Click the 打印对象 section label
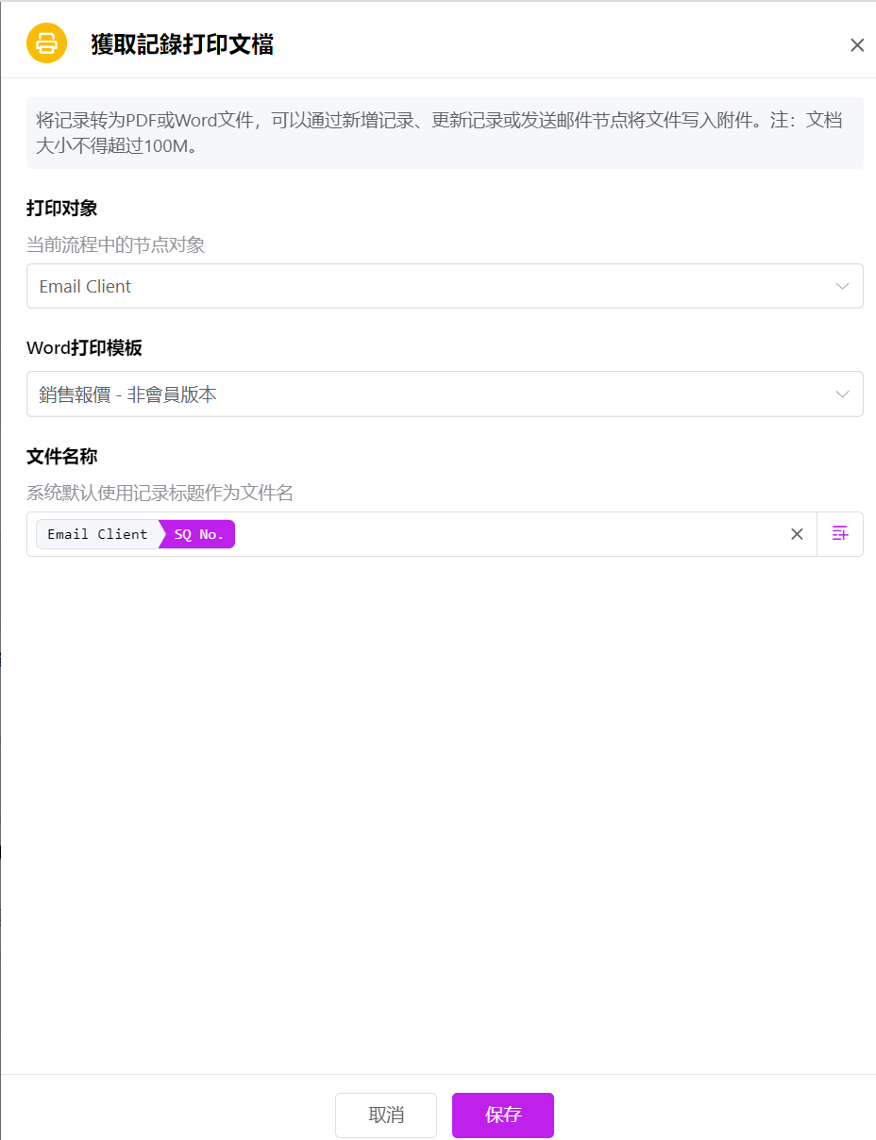The width and height of the screenshot is (876, 1140). (62, 209)
